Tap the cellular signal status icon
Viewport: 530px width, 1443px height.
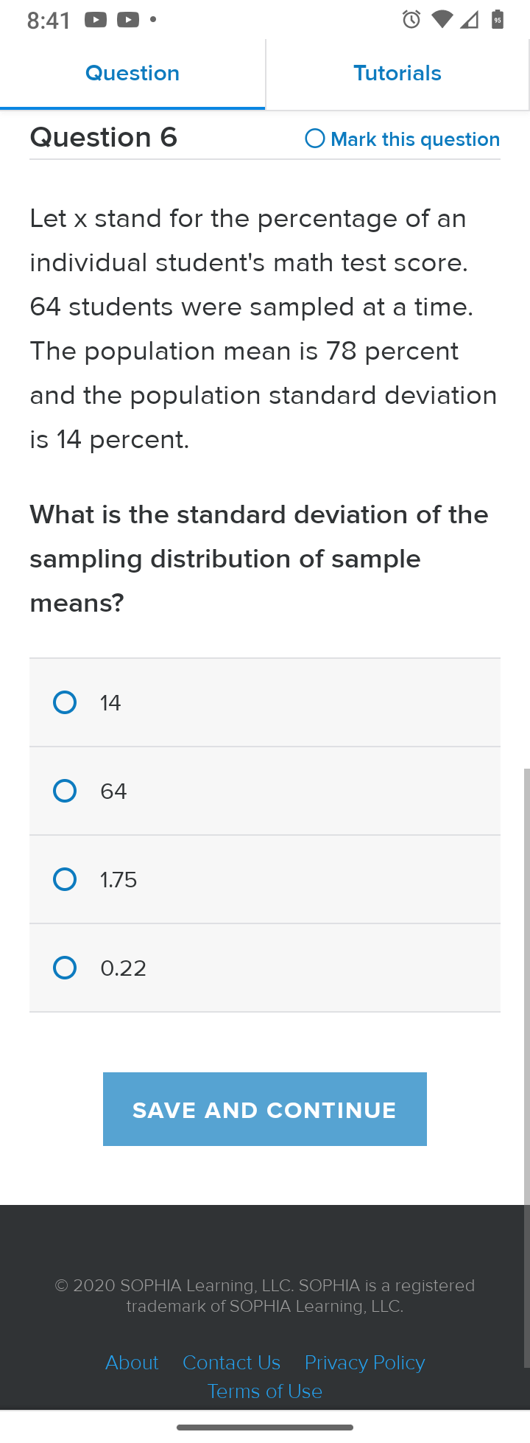[x=470, y=20]
